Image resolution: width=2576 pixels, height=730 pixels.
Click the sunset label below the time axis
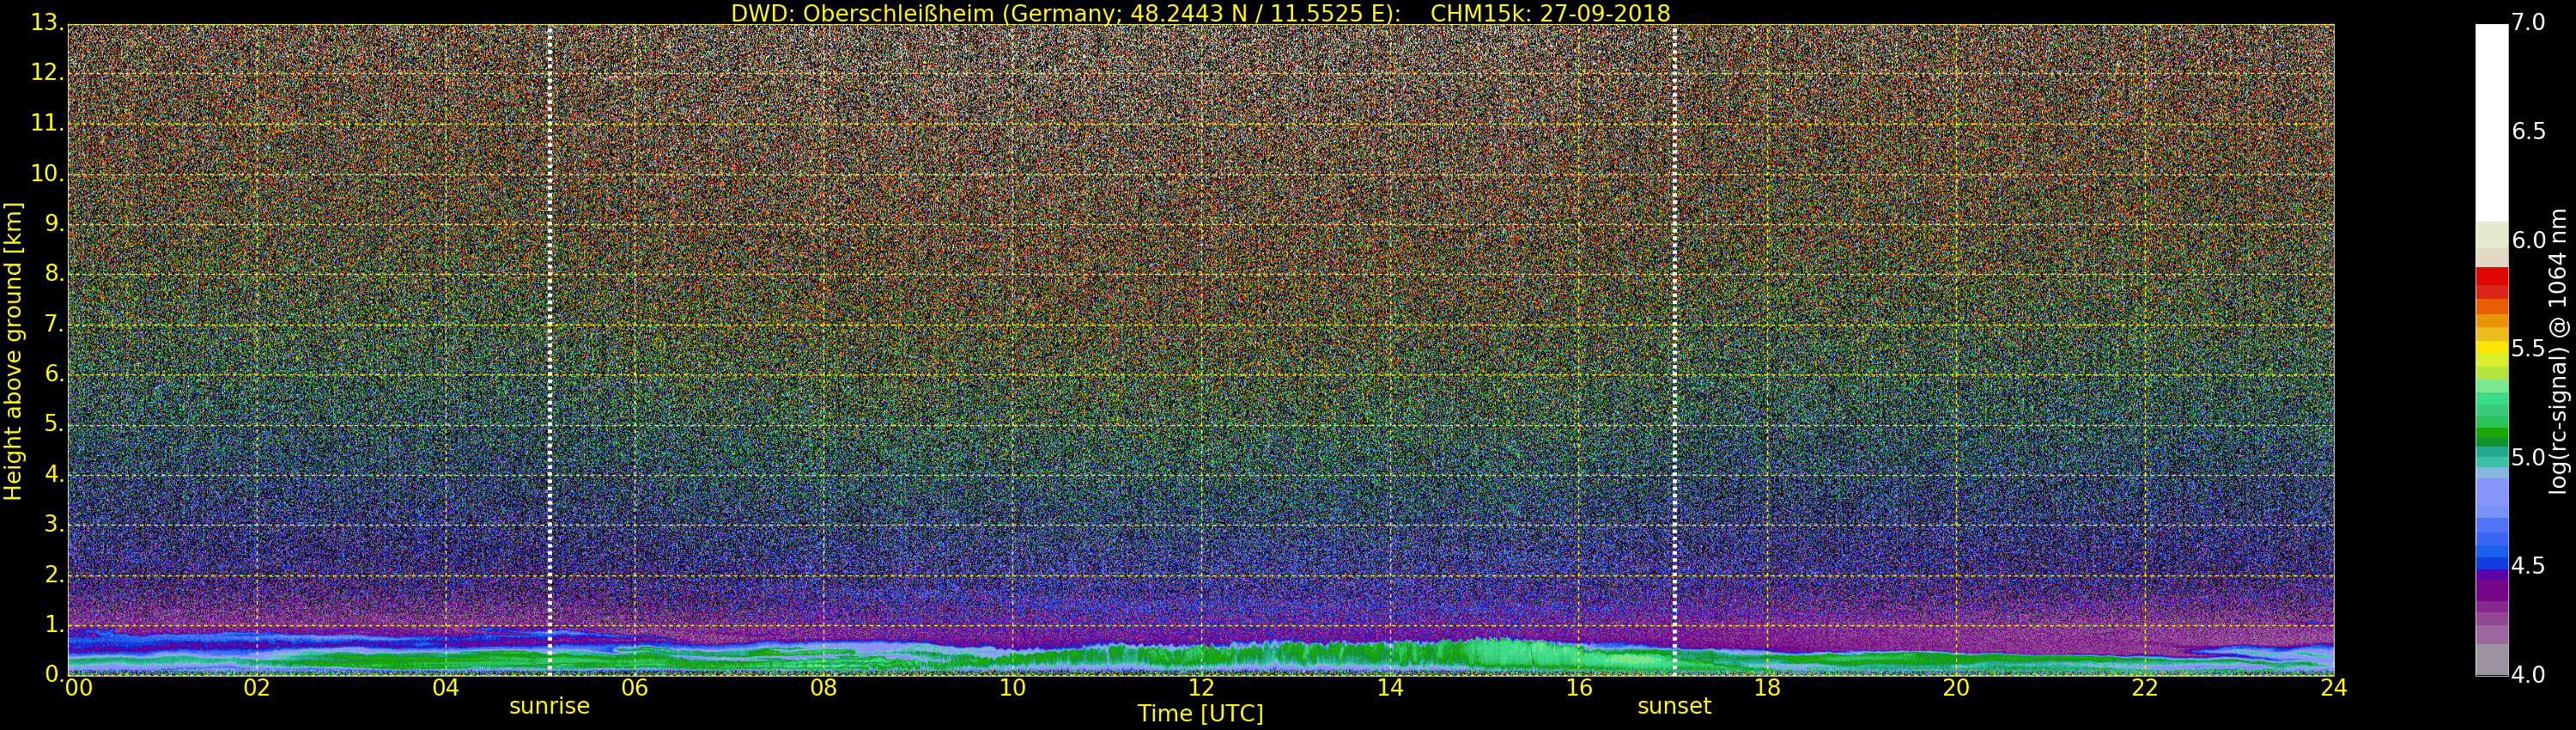pyautogui.click(x=1673, y=706)
